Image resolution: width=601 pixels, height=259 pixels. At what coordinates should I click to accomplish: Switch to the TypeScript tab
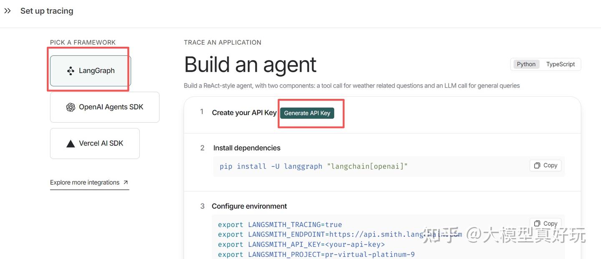coord(561,64)
